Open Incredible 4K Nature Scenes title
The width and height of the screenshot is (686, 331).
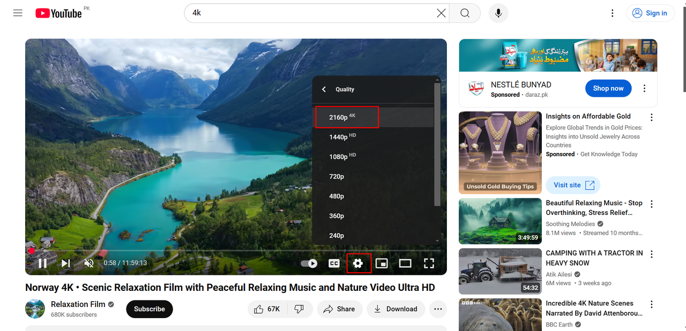point(594,308)
